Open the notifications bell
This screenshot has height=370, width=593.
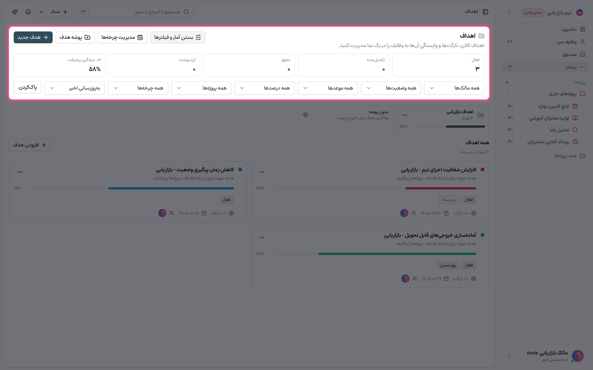pyautogui.click(x=28, y=12)
